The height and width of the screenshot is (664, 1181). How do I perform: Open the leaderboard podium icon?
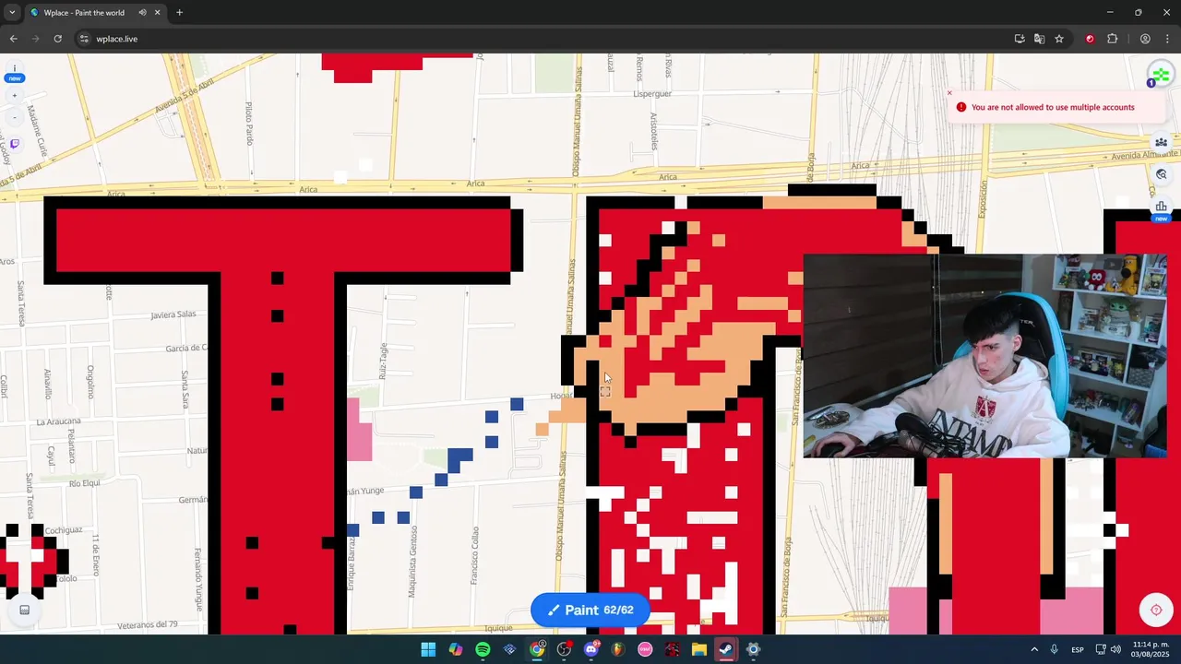coord(1161,207)
